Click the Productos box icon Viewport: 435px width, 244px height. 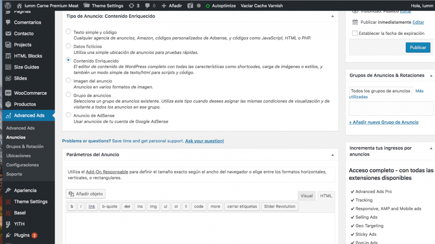coord(8,104)
